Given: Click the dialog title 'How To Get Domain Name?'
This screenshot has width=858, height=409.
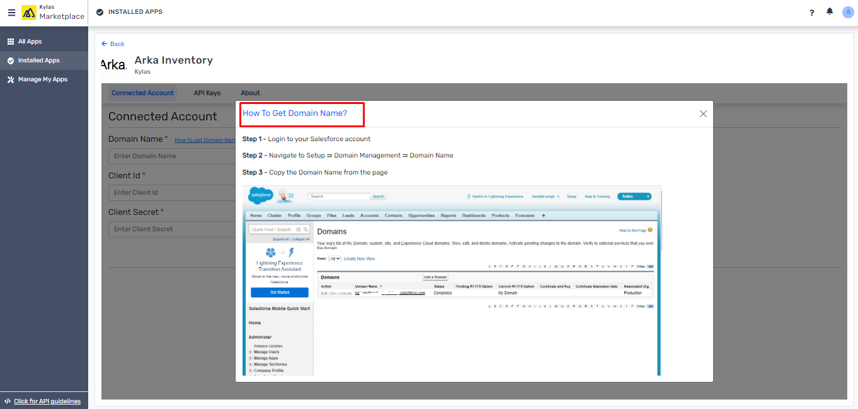Looking at the screenshot, I should click(295, 113).
